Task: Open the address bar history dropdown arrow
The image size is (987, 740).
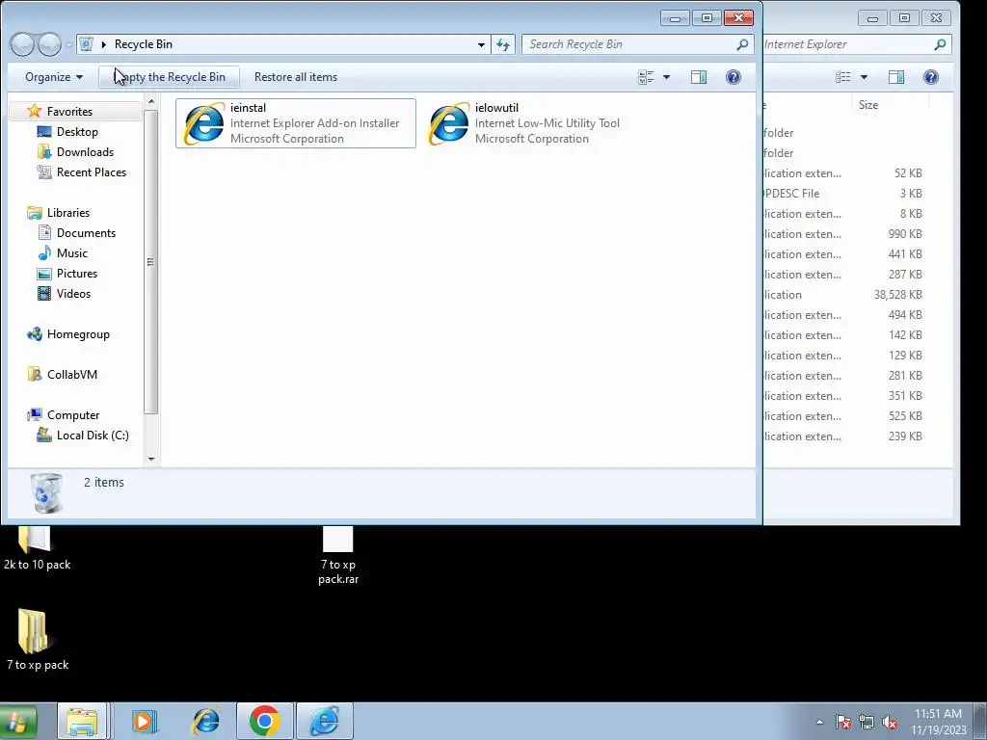Action: 481,44
